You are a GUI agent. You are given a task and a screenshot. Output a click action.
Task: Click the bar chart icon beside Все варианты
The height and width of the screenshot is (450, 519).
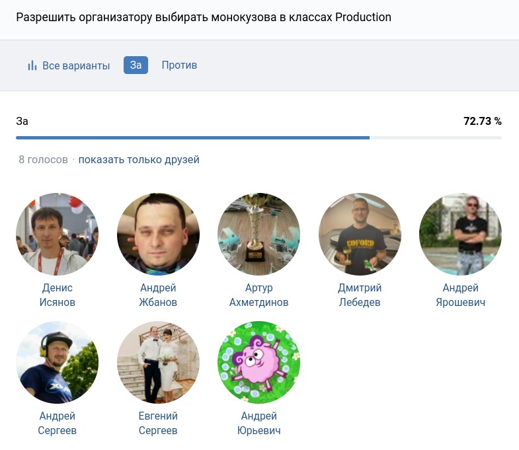pyautogui.click(x=32, y=65)
